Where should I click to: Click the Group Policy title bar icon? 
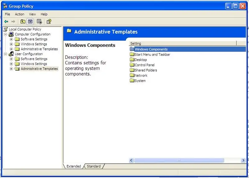pyautogui.click(x=5, y=6)
